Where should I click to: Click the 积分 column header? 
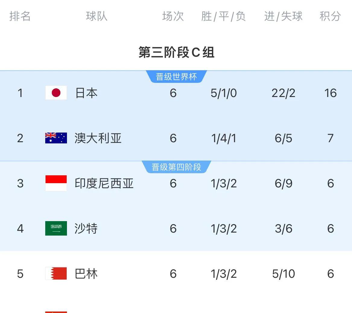tap(330, 16)
